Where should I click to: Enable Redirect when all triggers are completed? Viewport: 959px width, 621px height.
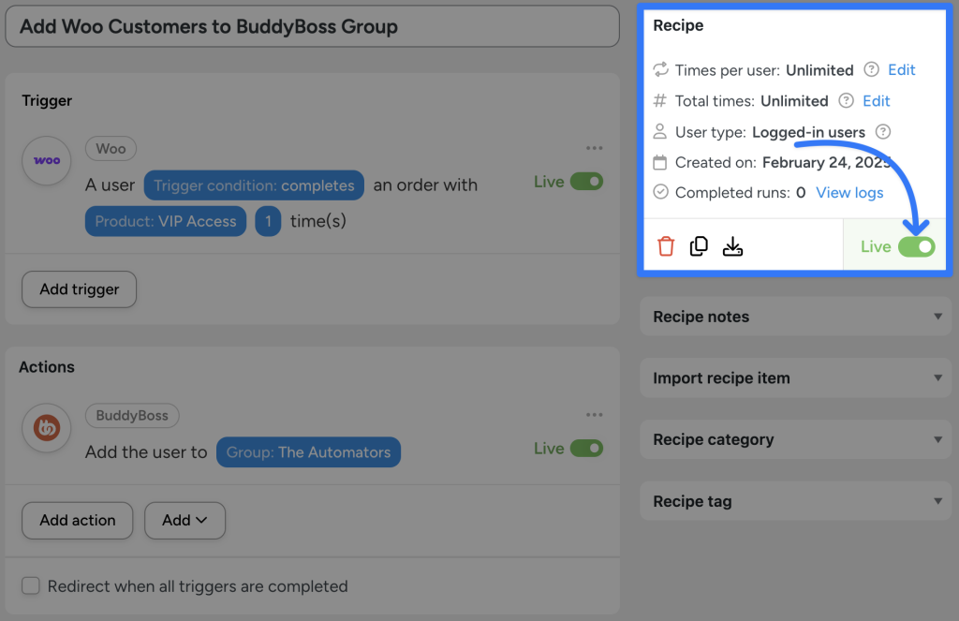tap(30, 585)
